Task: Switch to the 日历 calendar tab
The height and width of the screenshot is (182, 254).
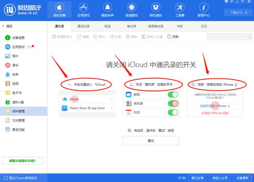Action: click(x=204, y=27)
